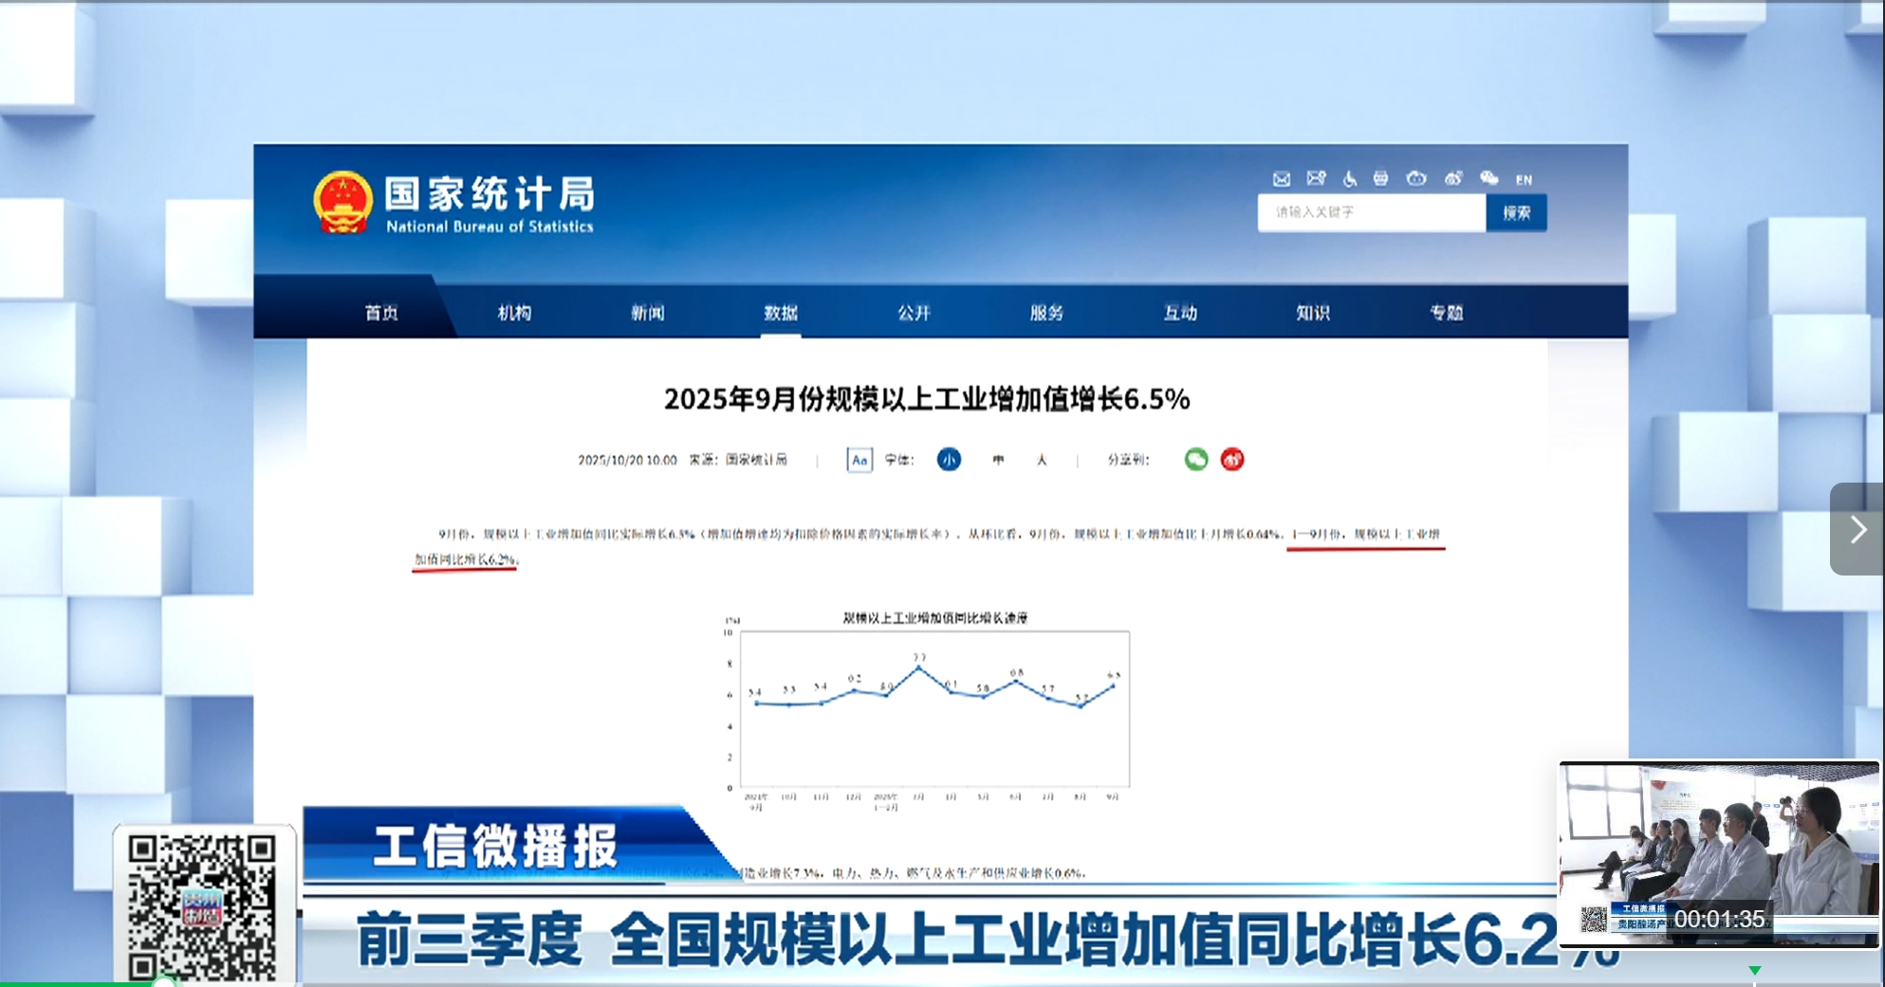Click the 搜索 search button

click(x=1516, y=212)
